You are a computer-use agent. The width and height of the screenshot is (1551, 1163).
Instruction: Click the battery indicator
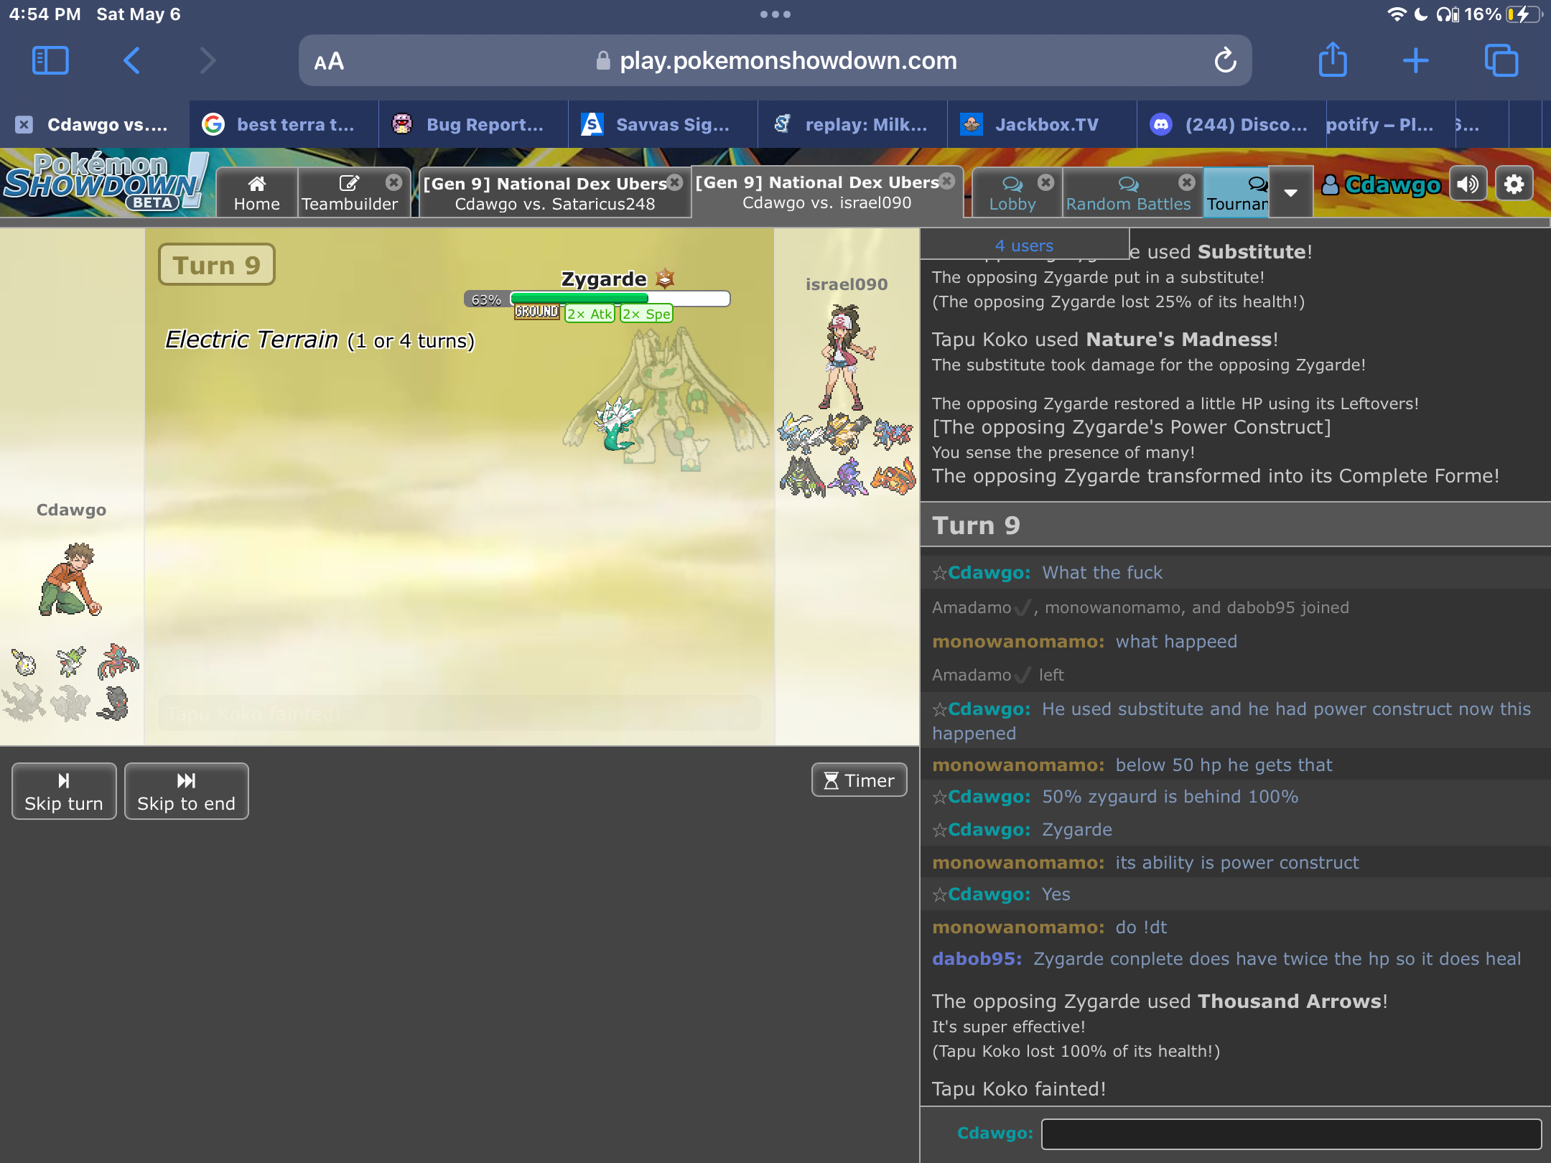[1524, 14]
